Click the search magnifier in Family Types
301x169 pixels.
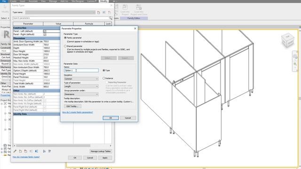(111, 18)
